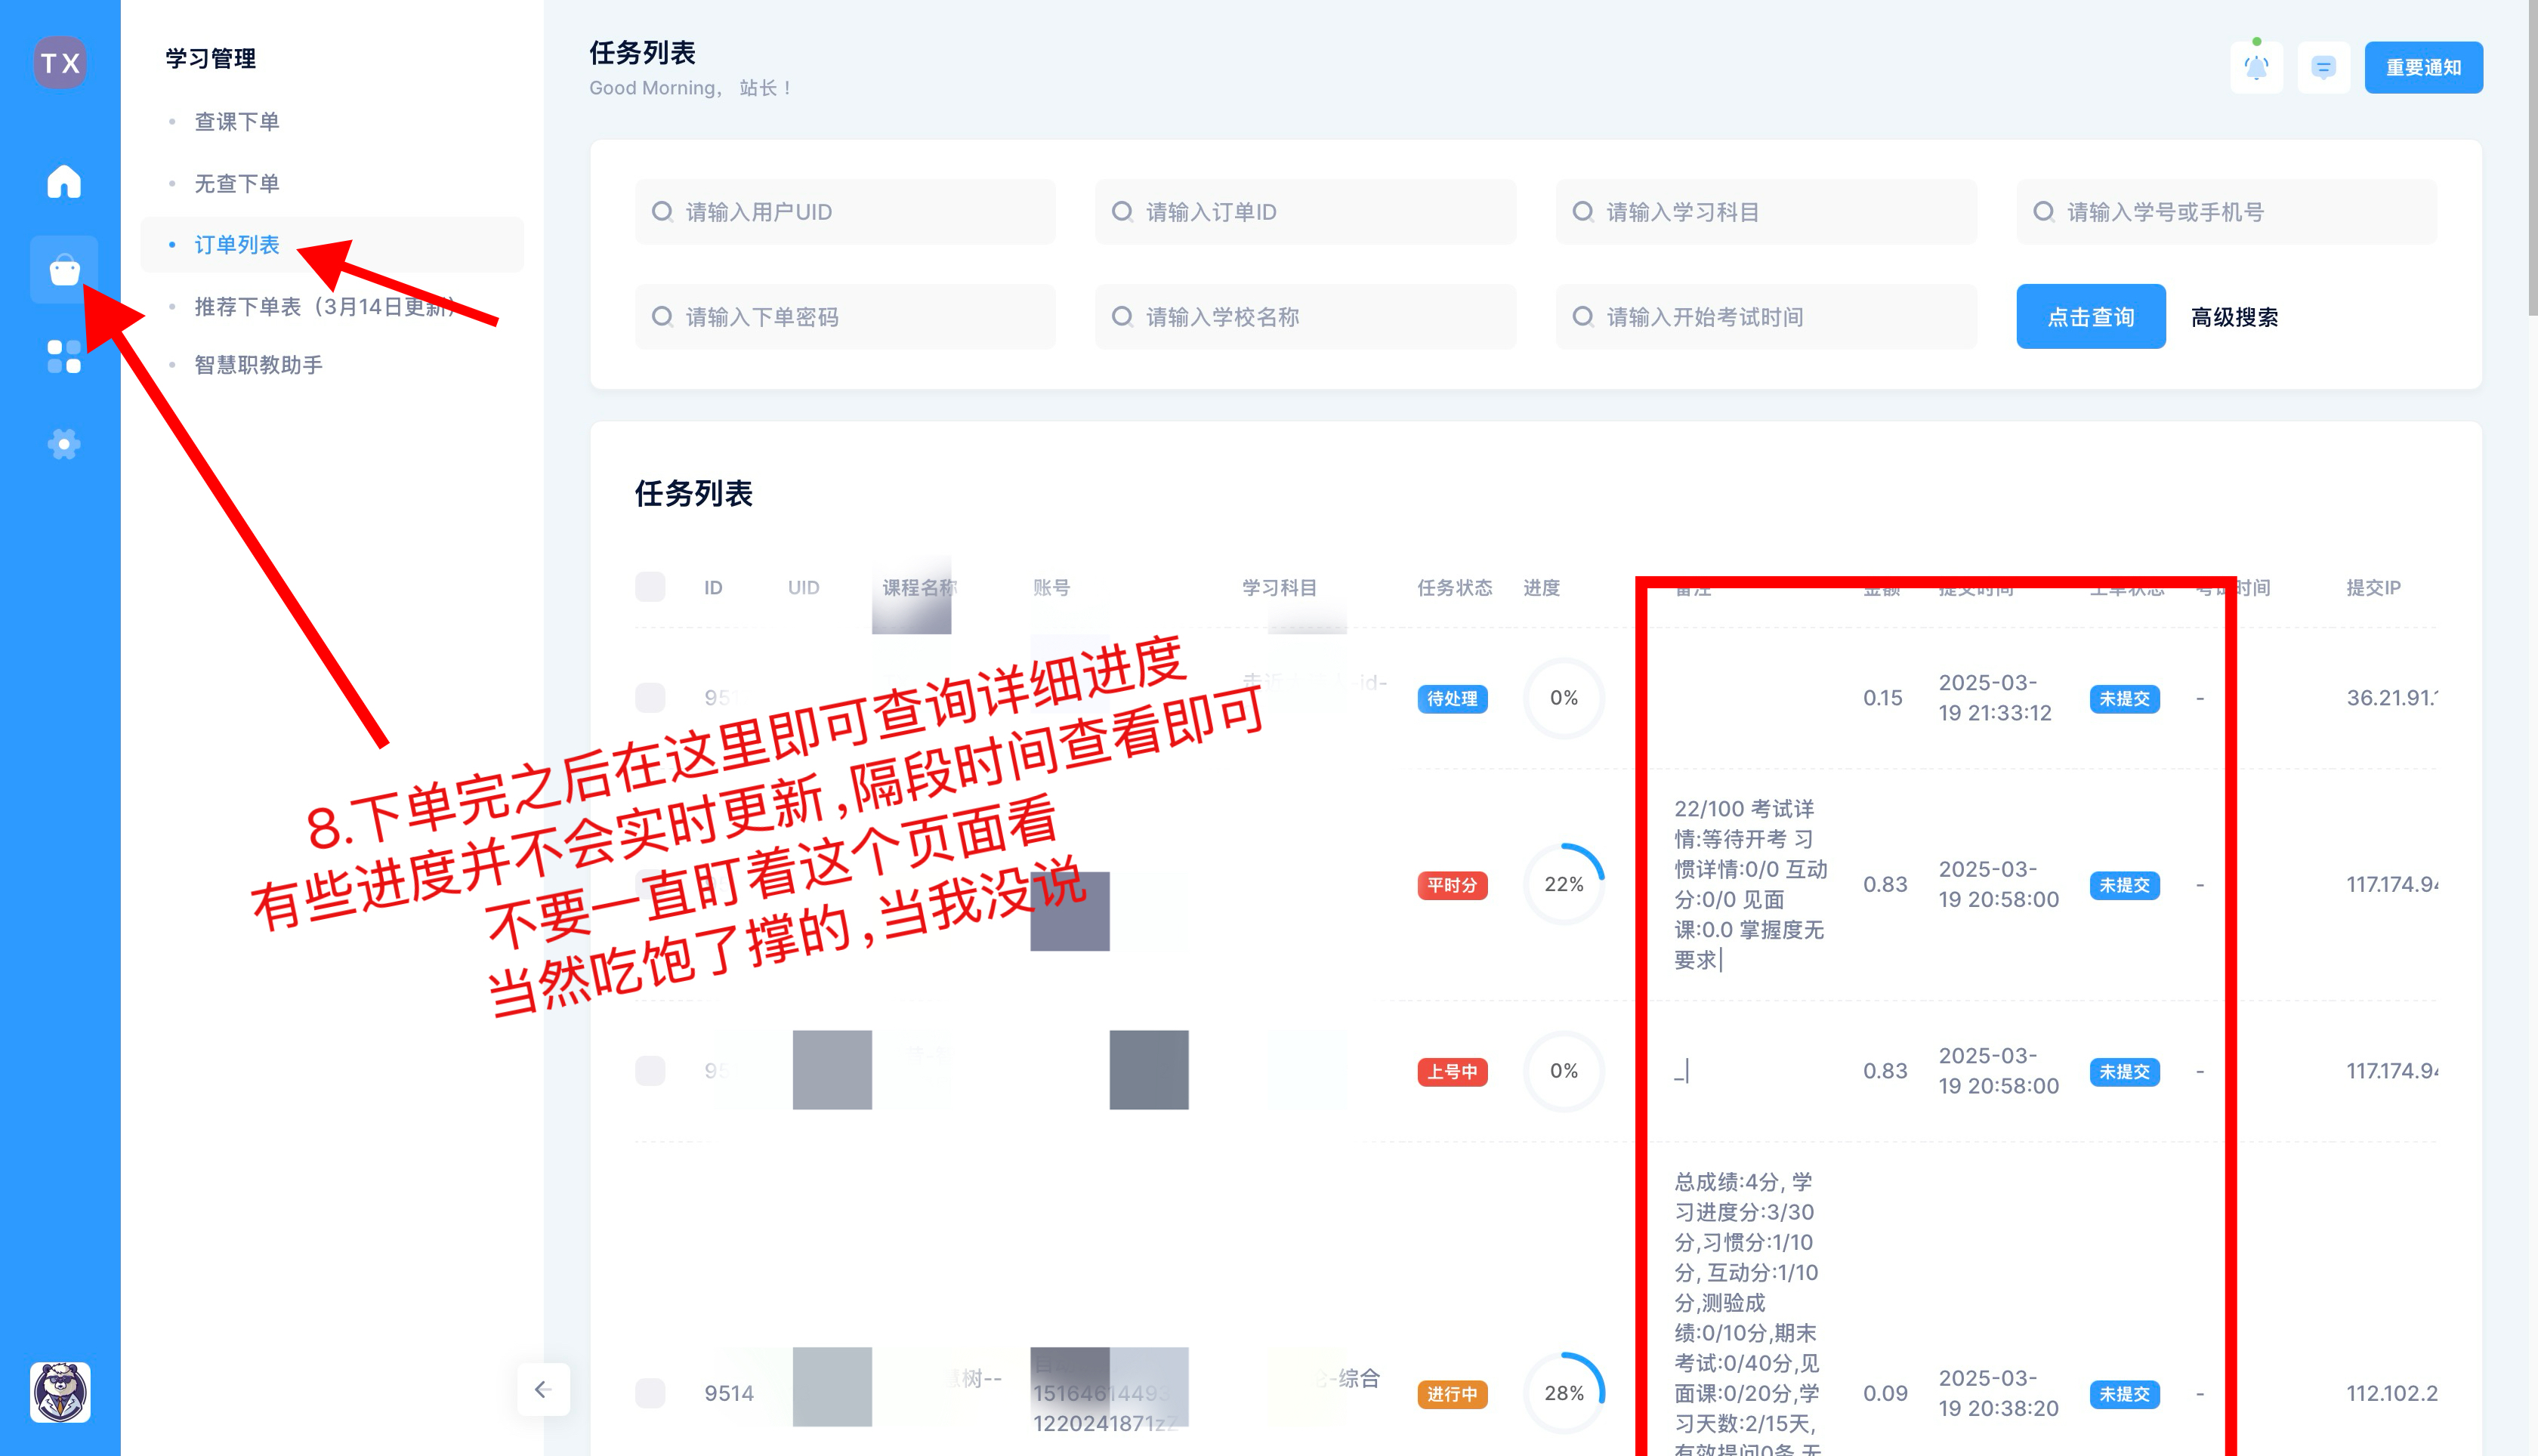
Task: Open the four-squares apps icon
Action: coord(64,356)
